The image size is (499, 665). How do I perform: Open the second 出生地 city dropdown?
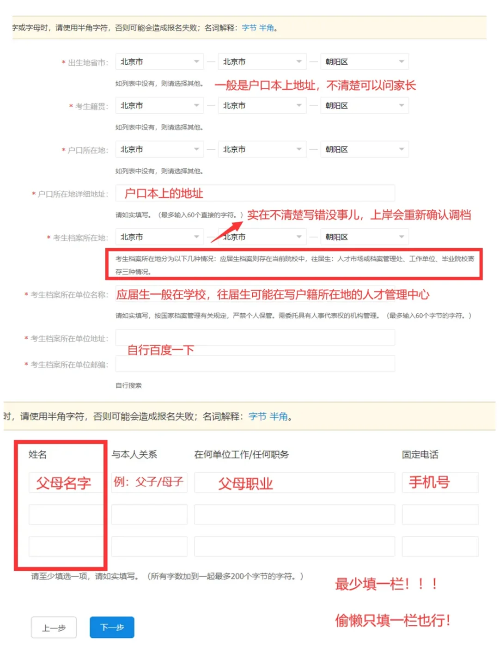pos(262,61)
